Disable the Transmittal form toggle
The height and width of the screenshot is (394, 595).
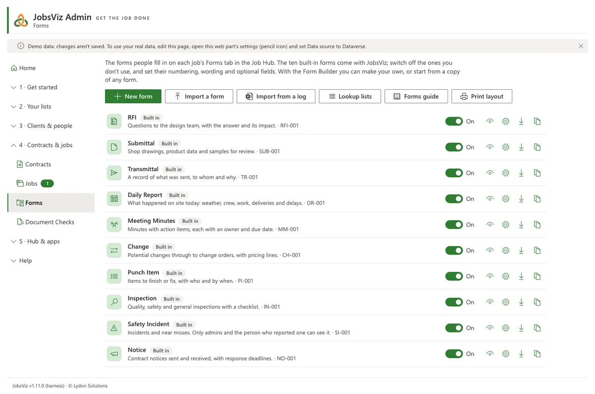(x=454, y=173)
